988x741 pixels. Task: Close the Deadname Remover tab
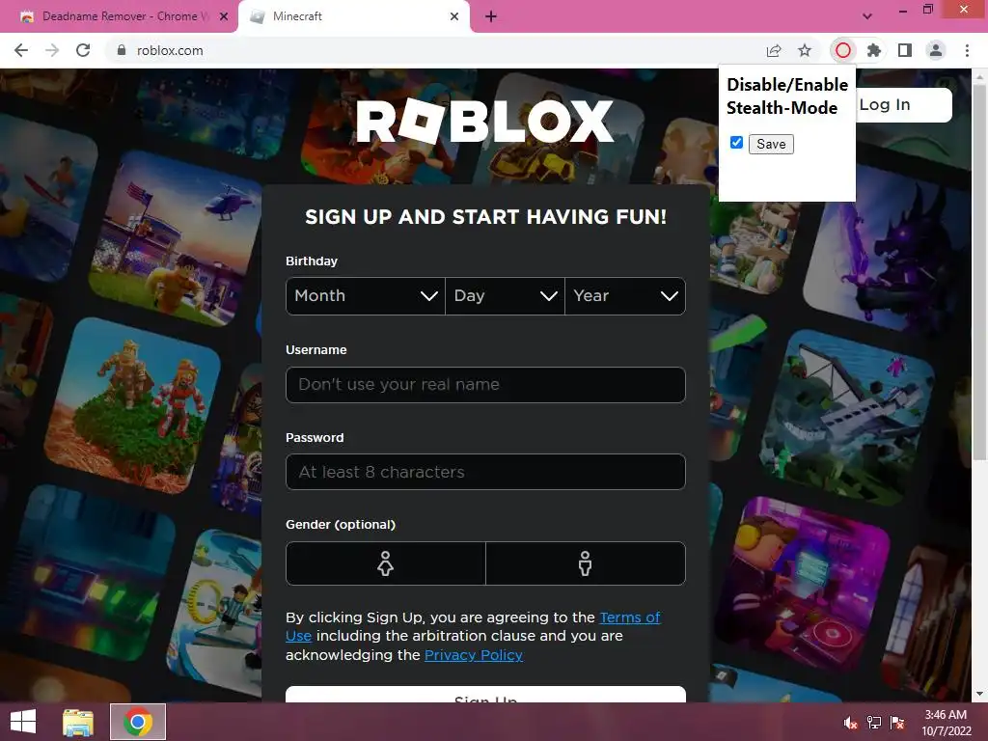224,16
